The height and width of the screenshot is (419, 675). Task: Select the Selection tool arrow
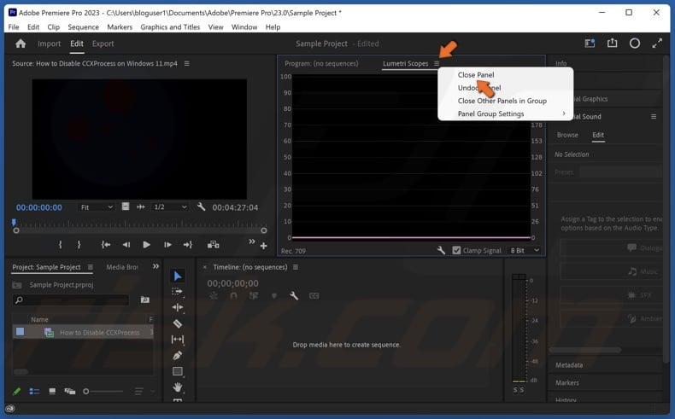tap(178, 276)
